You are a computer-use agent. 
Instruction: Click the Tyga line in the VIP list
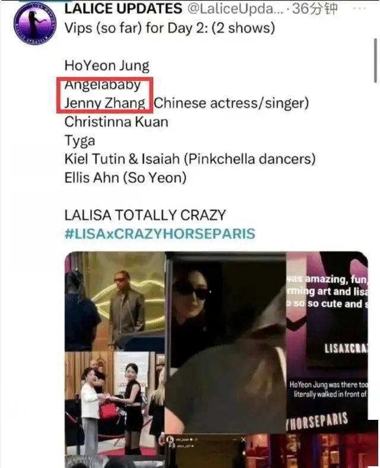[80, 141]
